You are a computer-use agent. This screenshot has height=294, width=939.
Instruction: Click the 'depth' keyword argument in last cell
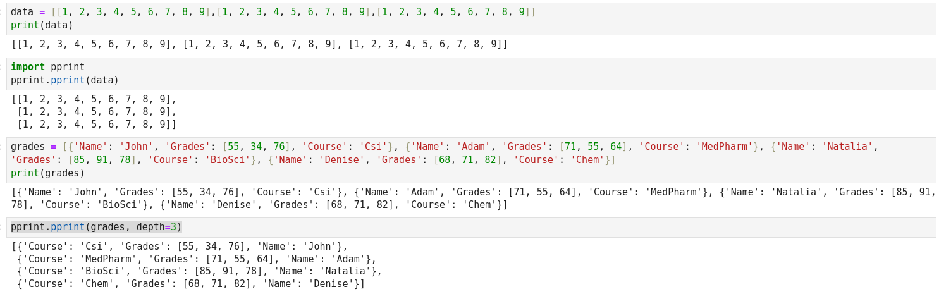click(150, 227)
